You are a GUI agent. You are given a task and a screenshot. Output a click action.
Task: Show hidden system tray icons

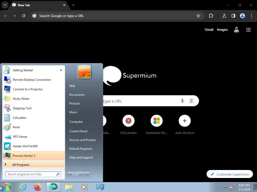click(x=219, y=187)
